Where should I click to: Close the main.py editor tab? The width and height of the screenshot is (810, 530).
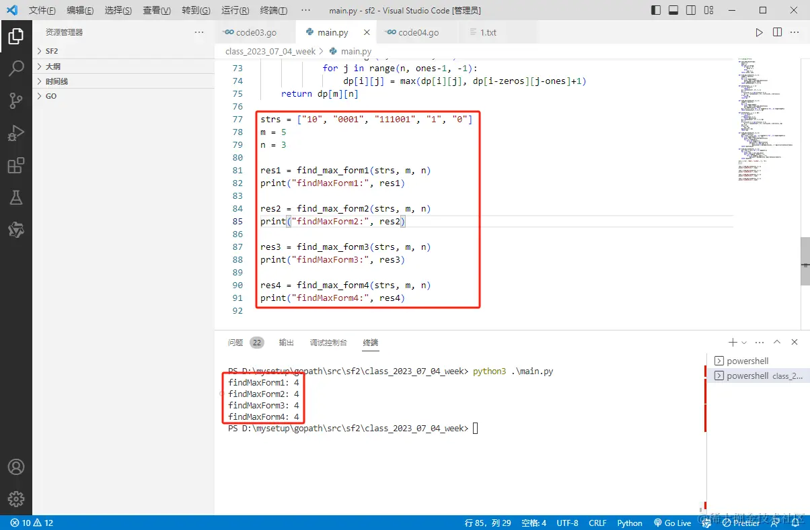pos(367,32)
